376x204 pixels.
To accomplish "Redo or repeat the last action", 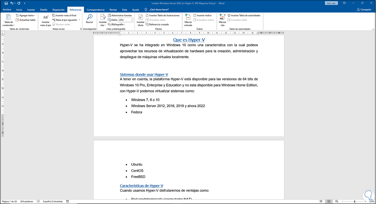I will tap(19, 3).
